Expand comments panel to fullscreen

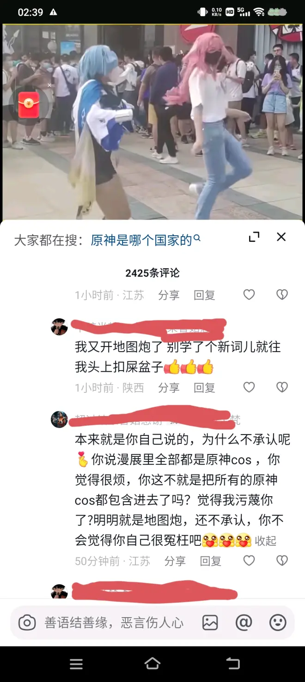coord(254,237)
